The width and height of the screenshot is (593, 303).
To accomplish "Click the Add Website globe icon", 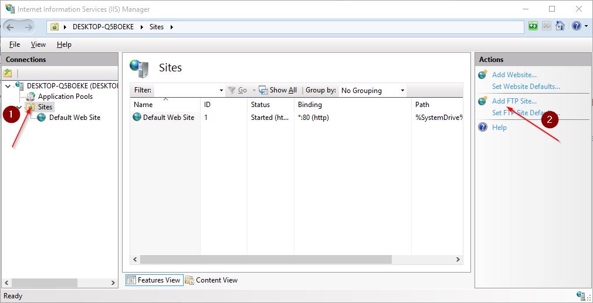I will click(483, 75).
